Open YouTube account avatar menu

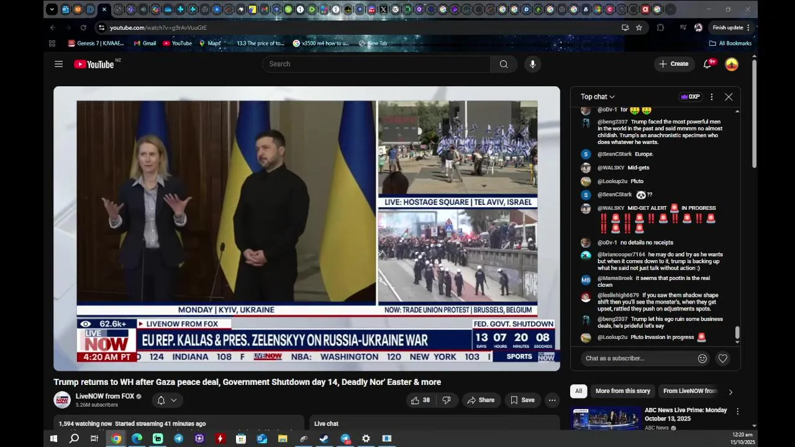point(732,64)
